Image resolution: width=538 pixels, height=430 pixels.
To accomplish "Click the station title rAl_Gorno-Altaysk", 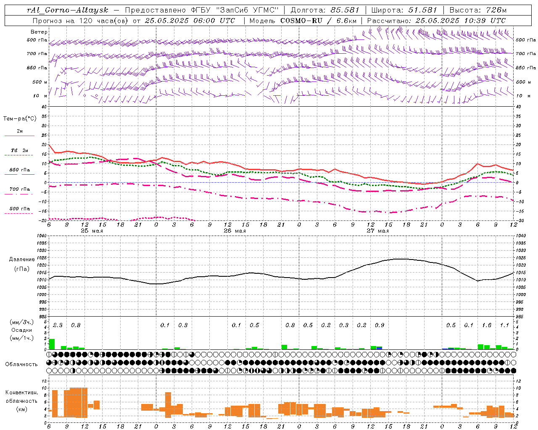I will 67,10.
